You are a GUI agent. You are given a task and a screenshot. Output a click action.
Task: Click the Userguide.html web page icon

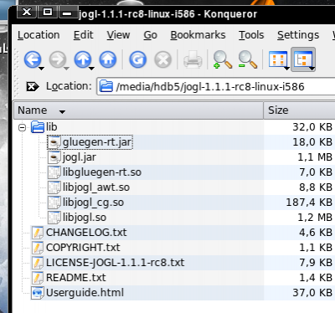point(38,293)
